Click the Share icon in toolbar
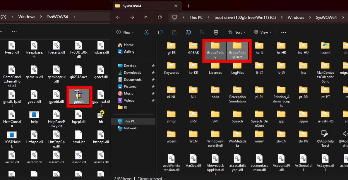348x180 pixels. pyautogui.click(x=202, y=32)
